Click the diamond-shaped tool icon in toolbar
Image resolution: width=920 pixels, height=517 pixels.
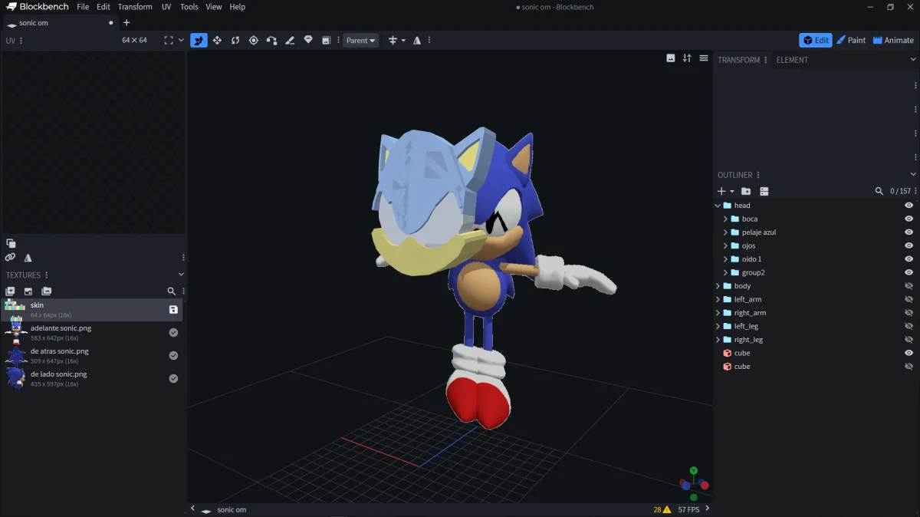pos(308,40)
